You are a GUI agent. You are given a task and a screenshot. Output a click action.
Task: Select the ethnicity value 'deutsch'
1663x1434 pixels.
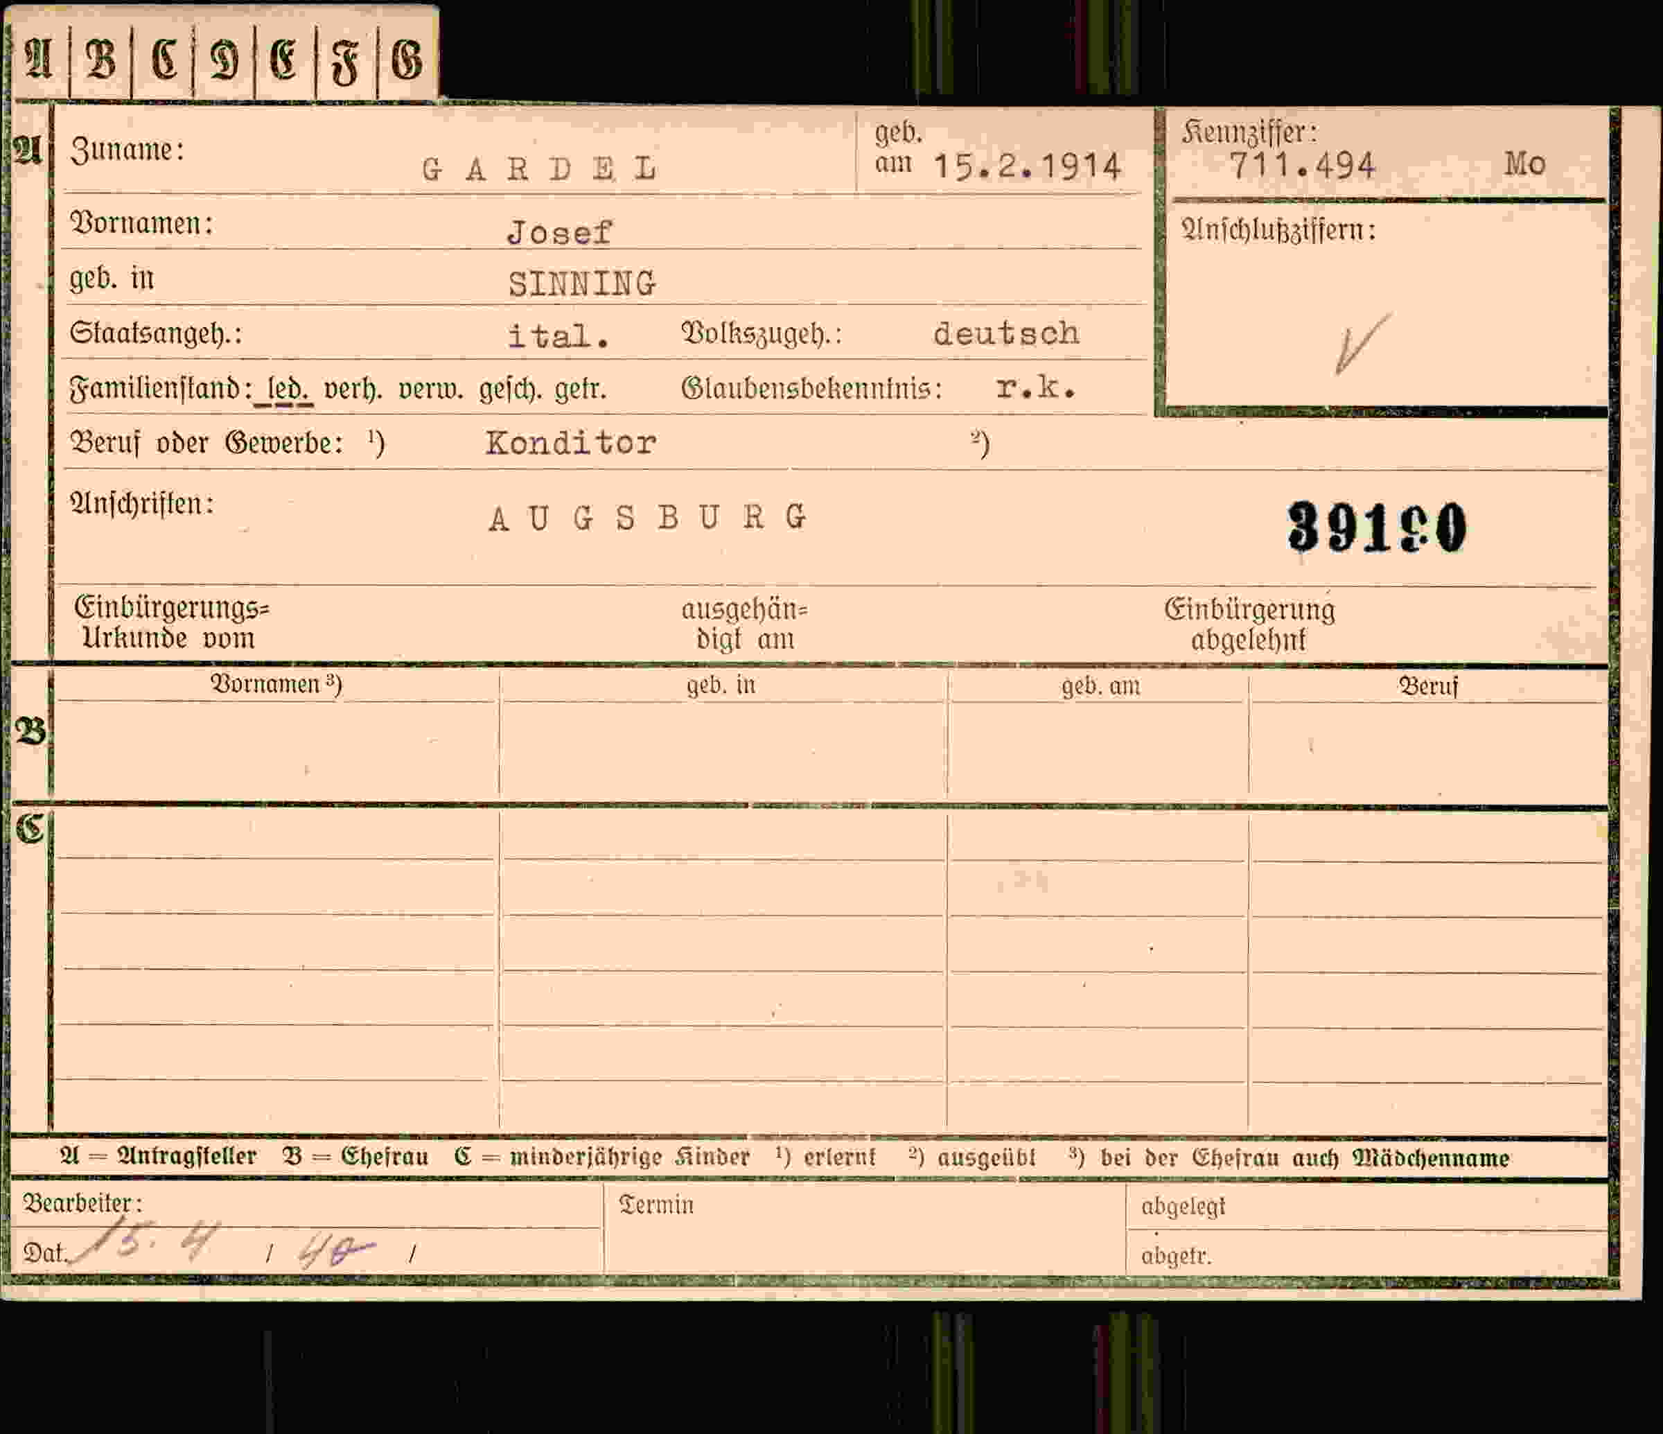pos(1007,333)
